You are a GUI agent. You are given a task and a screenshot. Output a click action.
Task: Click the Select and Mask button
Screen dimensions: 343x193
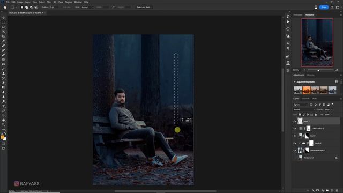pyautogui.click(x=144, y=7)
